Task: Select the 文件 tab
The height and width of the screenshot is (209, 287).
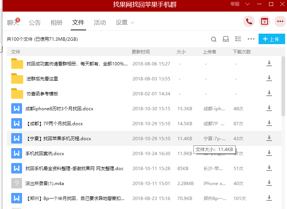Action: pos(78,22)
